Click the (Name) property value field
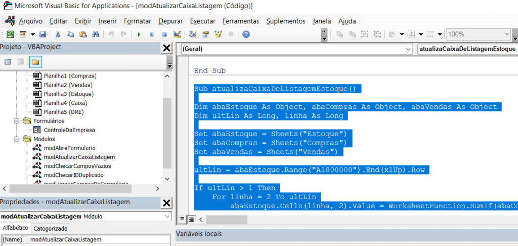 click(x=100, y=239)
